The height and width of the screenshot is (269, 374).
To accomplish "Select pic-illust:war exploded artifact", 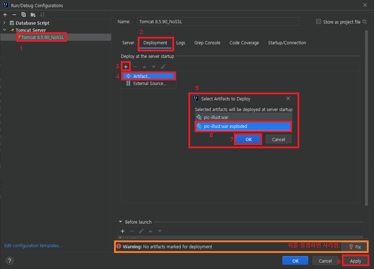I will [243, 126].
